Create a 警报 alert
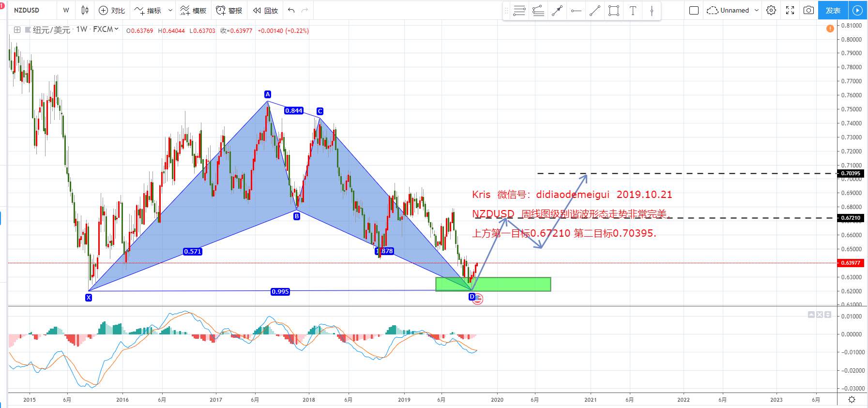 click(228, 10)
